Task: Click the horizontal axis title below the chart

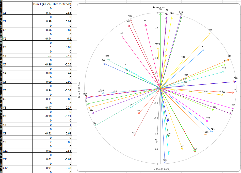Action: tap(162, 169)
